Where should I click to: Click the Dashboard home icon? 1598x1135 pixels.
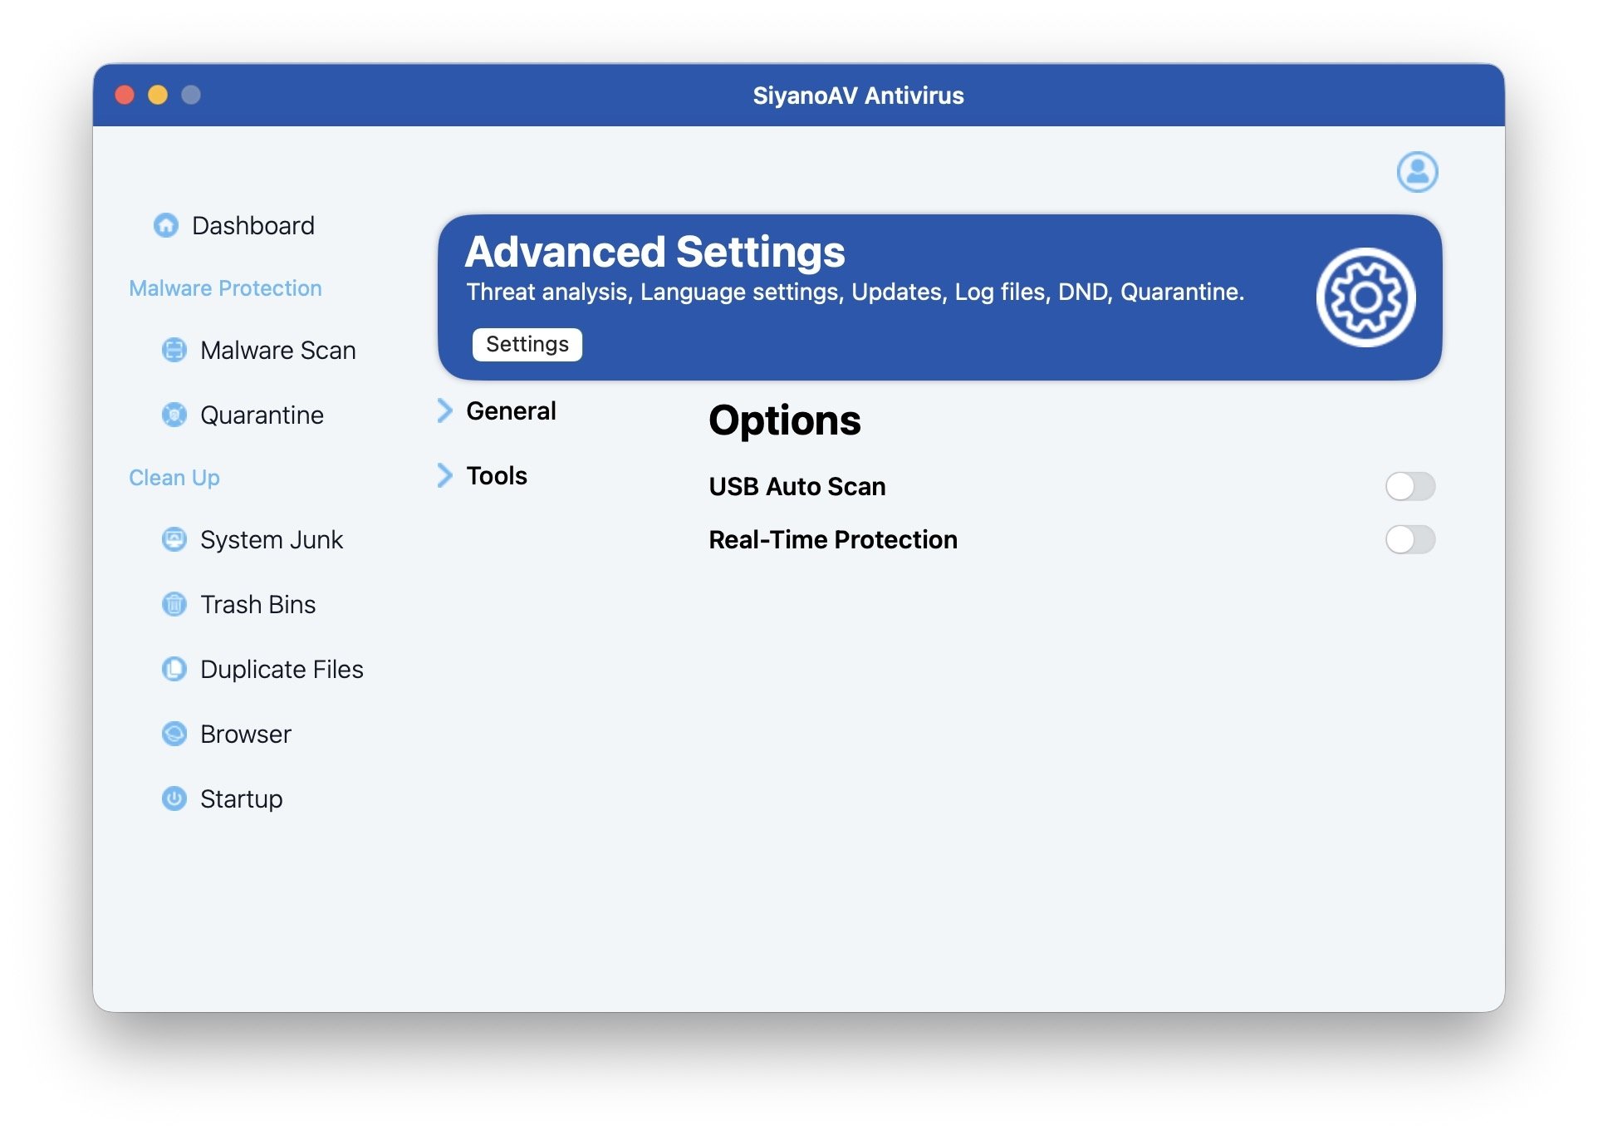(166, 225)
